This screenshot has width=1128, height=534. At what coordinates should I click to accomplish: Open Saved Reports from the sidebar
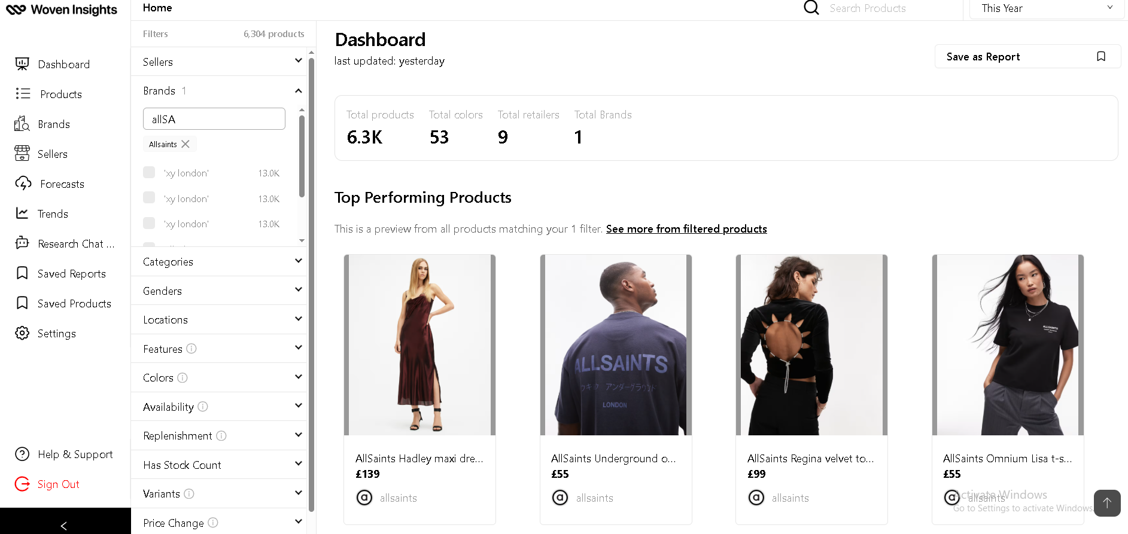(71, 273)
